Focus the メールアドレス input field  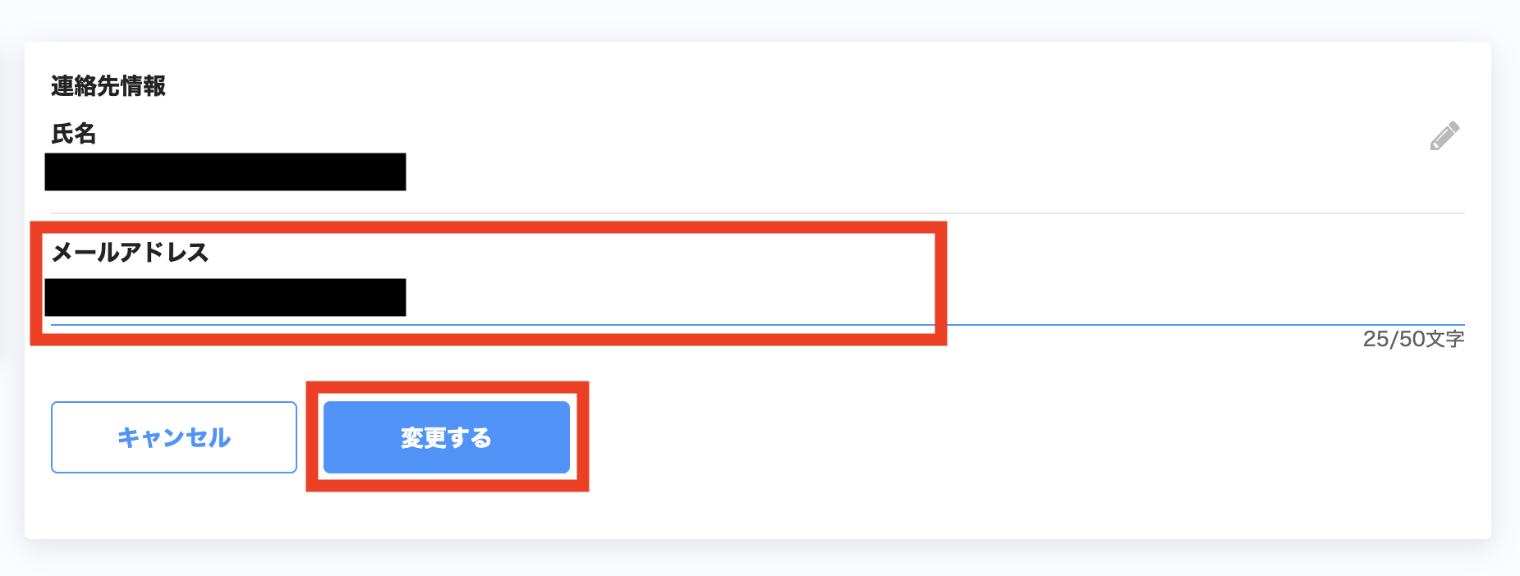click(757, 297)
